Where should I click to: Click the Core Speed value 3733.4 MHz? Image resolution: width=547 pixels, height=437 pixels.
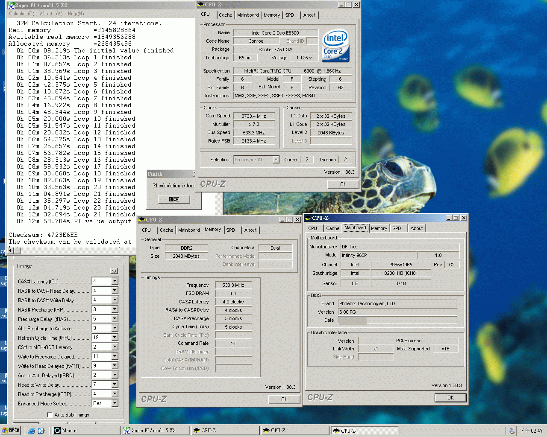[254, 116]
